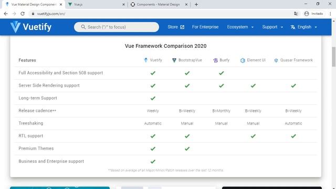Click Element UI checkmark for RTL support
The image size is (336, 189).
click(253, 136)
